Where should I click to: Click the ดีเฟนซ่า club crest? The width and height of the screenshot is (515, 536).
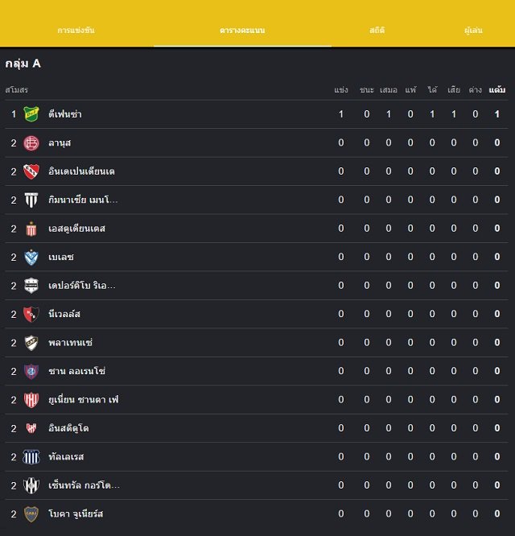tap(31, 113)
